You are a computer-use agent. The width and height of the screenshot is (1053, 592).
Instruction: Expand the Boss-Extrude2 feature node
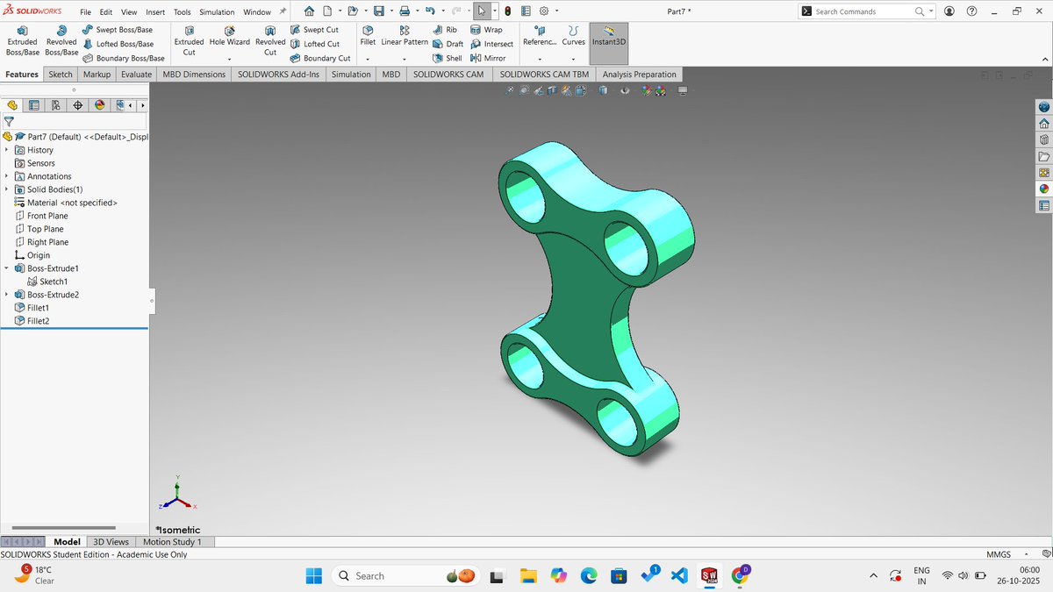click(x=6, y=295)
